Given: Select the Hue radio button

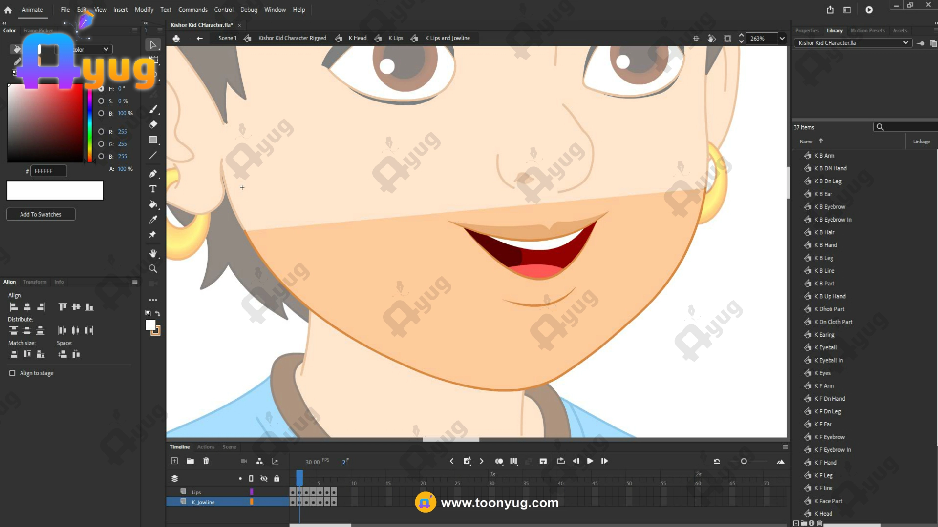Looking at the screenshot, I should pyautogui.click(x=101, y=89).
